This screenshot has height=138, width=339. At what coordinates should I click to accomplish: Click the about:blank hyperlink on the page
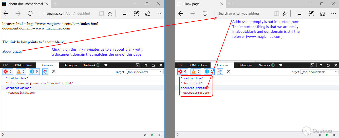click(x=12, y=51)
